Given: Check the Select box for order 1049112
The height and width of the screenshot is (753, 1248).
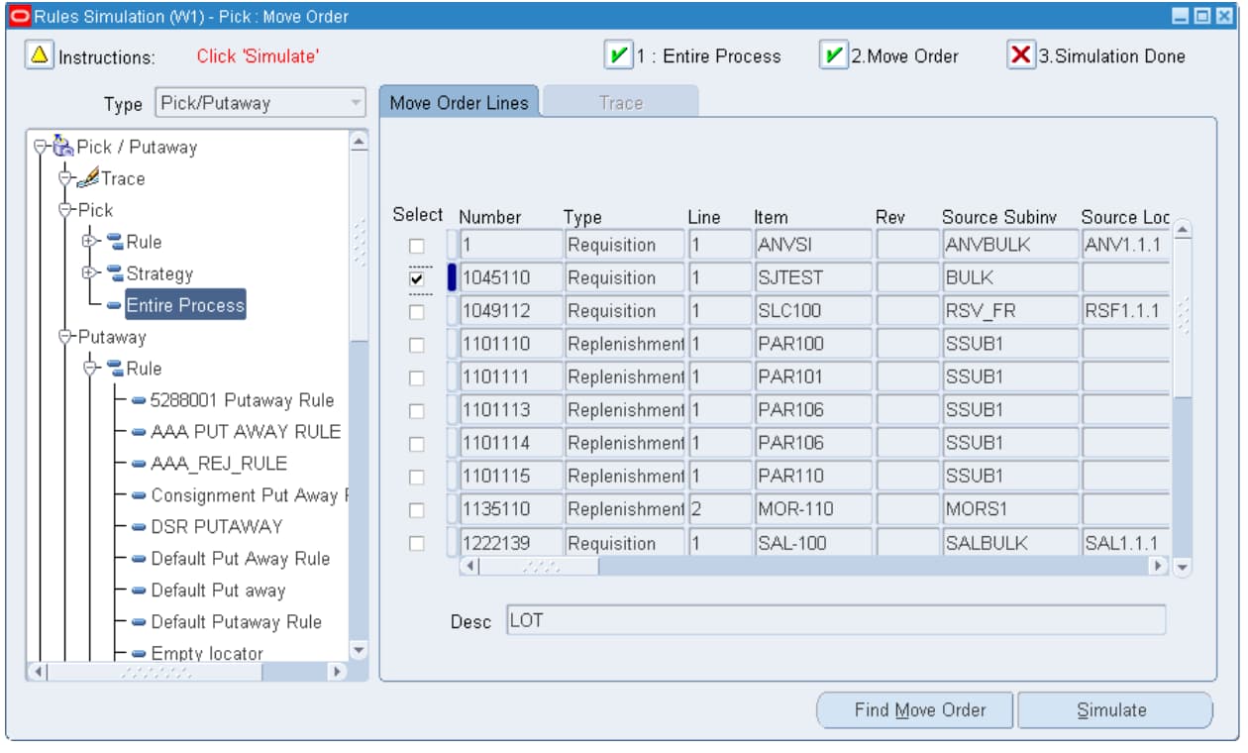Looking at the screenshot, I should [417, 311].
